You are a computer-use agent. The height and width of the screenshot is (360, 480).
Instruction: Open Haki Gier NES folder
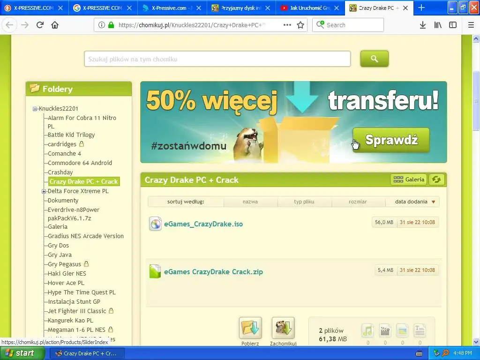67,274
